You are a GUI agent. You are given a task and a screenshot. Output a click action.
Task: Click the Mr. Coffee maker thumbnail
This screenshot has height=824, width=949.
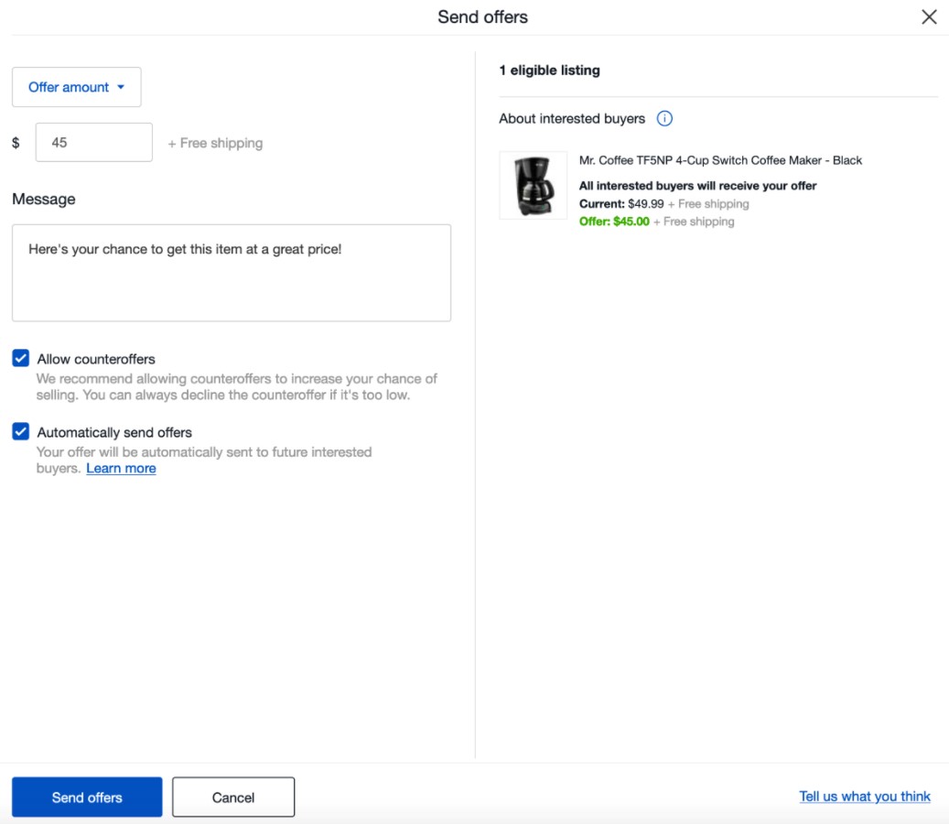coord(534,185)
